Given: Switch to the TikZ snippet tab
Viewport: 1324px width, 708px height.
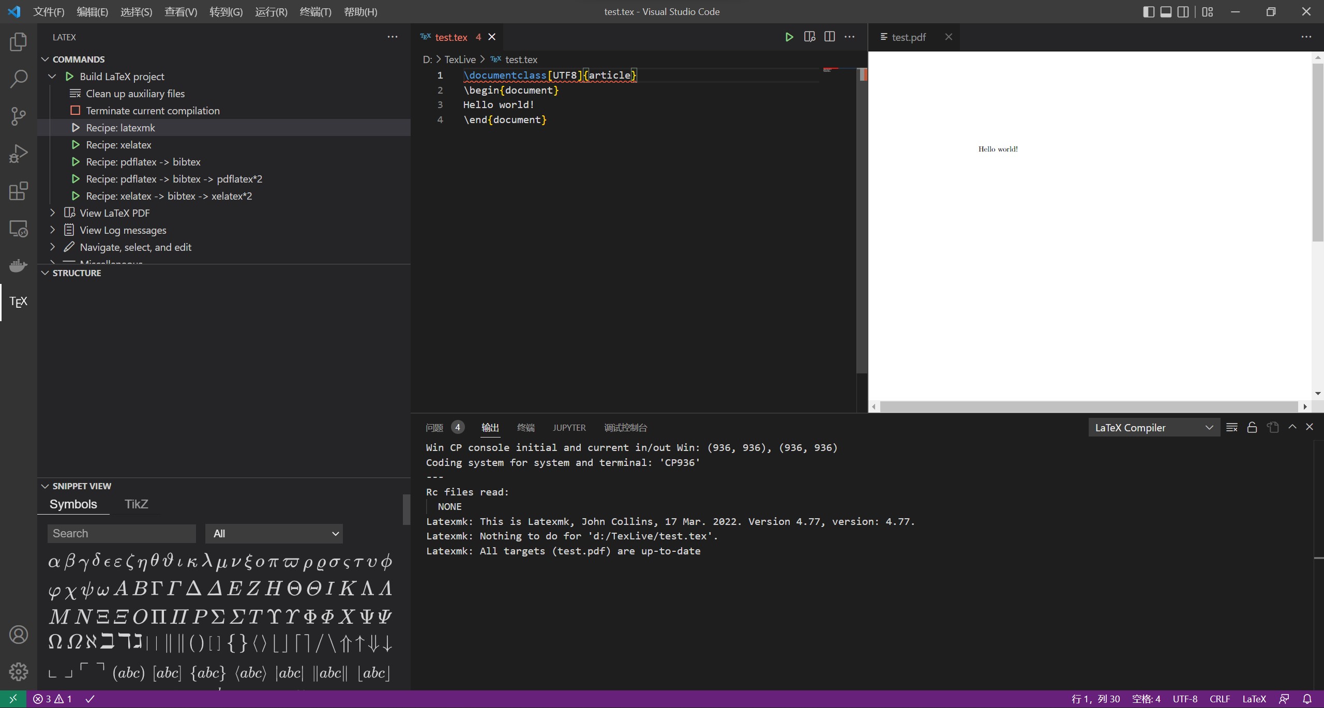Looking at the screenshot, I should pos(137,504).
